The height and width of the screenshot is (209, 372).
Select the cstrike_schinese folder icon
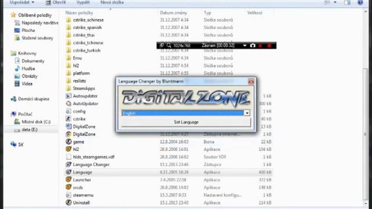point(69,20)
